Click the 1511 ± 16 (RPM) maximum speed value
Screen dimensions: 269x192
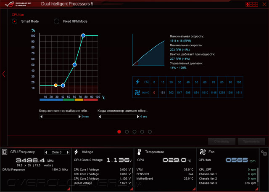(180, 41)
